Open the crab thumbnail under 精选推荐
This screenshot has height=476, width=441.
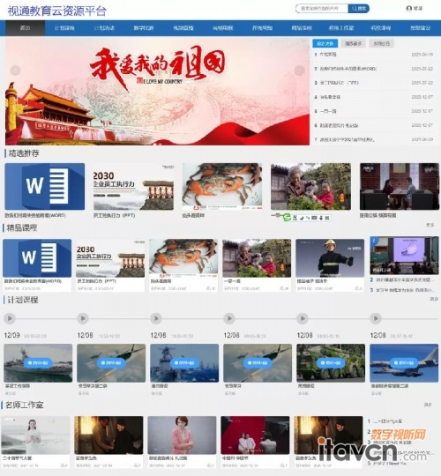[x=222, y=186]
